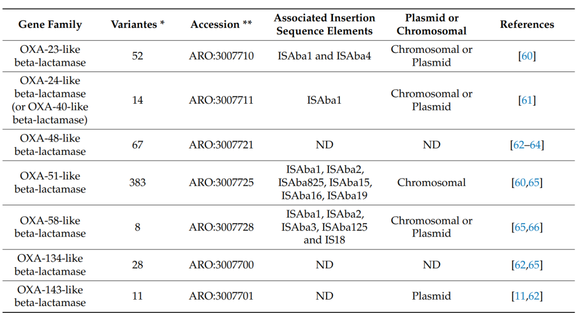The height and width of the screenshot is (313, 578).
Task: Select the Variantes column header
Action: [x=138, y=25]
